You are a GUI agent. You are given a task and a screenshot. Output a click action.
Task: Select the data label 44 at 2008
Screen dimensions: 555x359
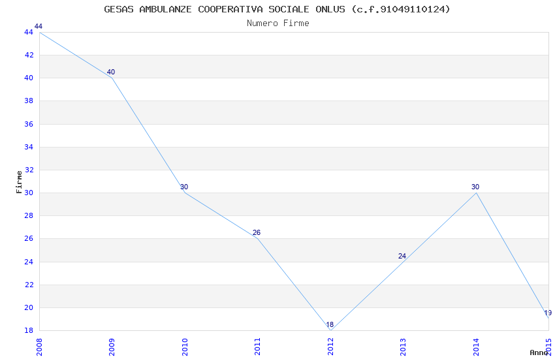tap(39, 26)
